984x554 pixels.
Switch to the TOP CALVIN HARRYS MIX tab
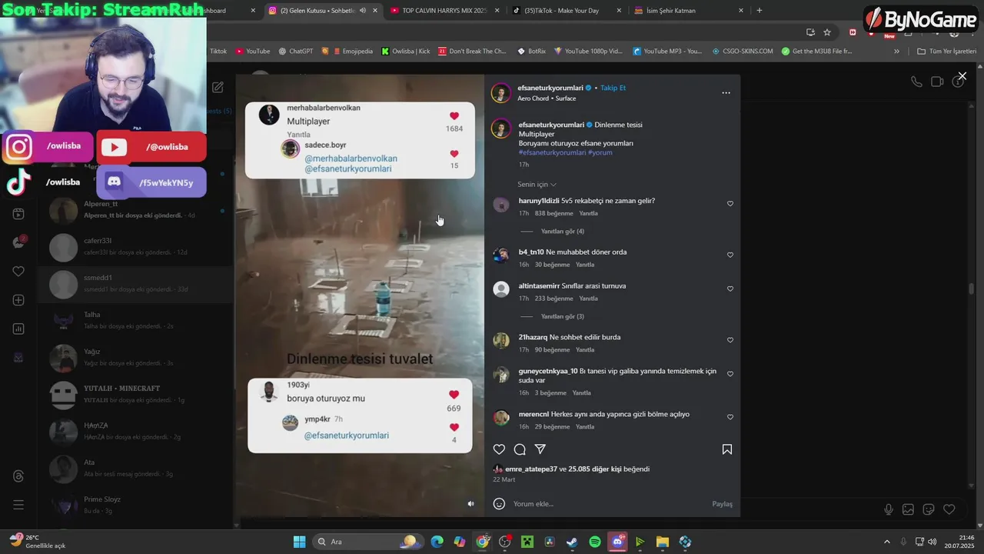click(x=444, y=11)
